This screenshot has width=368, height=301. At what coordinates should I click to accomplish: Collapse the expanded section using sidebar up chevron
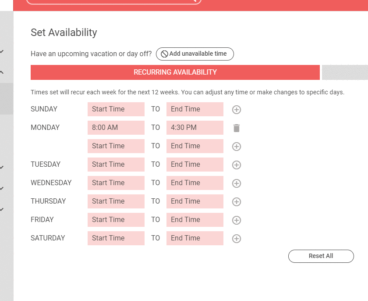pos(2,72)
